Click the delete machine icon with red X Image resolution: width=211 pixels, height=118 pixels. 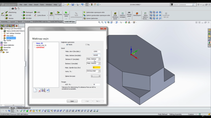coord(39,90)
